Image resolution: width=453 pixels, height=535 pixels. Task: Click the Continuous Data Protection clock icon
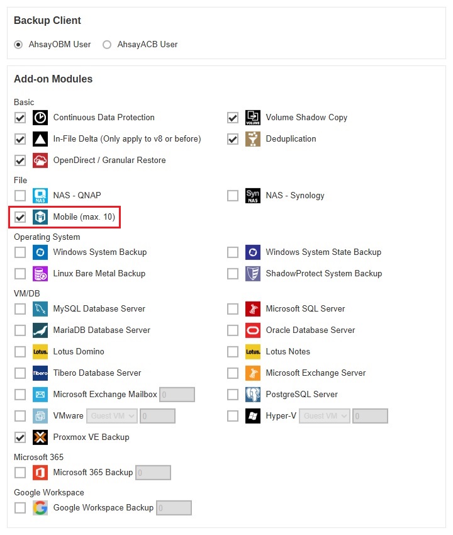[40, 118]
